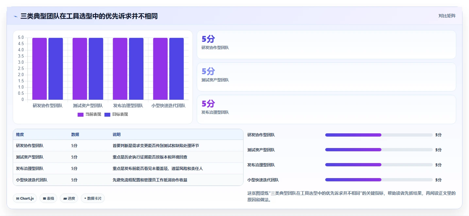Click the 研发协作型团队 progress bar

(379, 135)
